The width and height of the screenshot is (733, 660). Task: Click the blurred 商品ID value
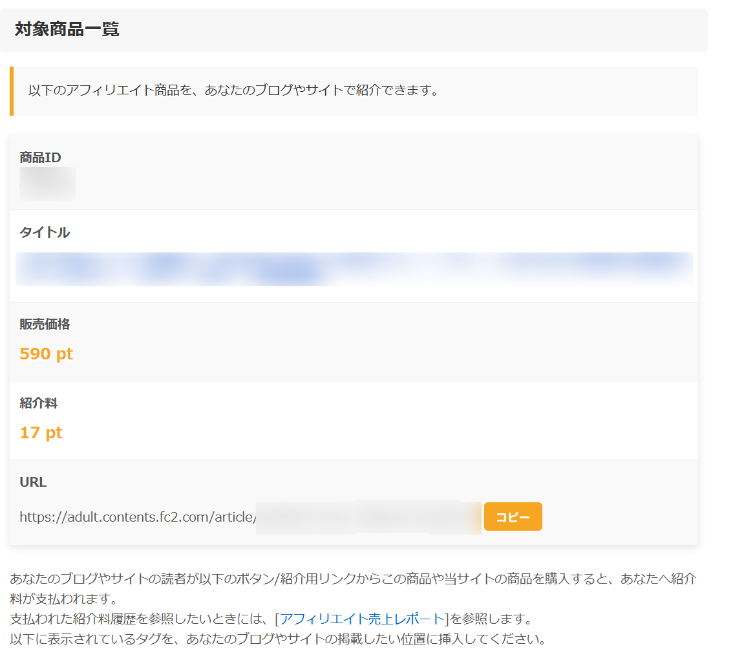pyautogui.click(x=47, y=183)
